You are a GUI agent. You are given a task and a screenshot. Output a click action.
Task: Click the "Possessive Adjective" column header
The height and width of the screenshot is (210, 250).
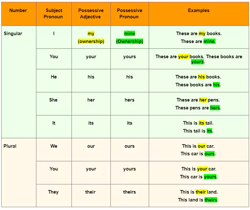pyautogui.click(x=91, y=14)
